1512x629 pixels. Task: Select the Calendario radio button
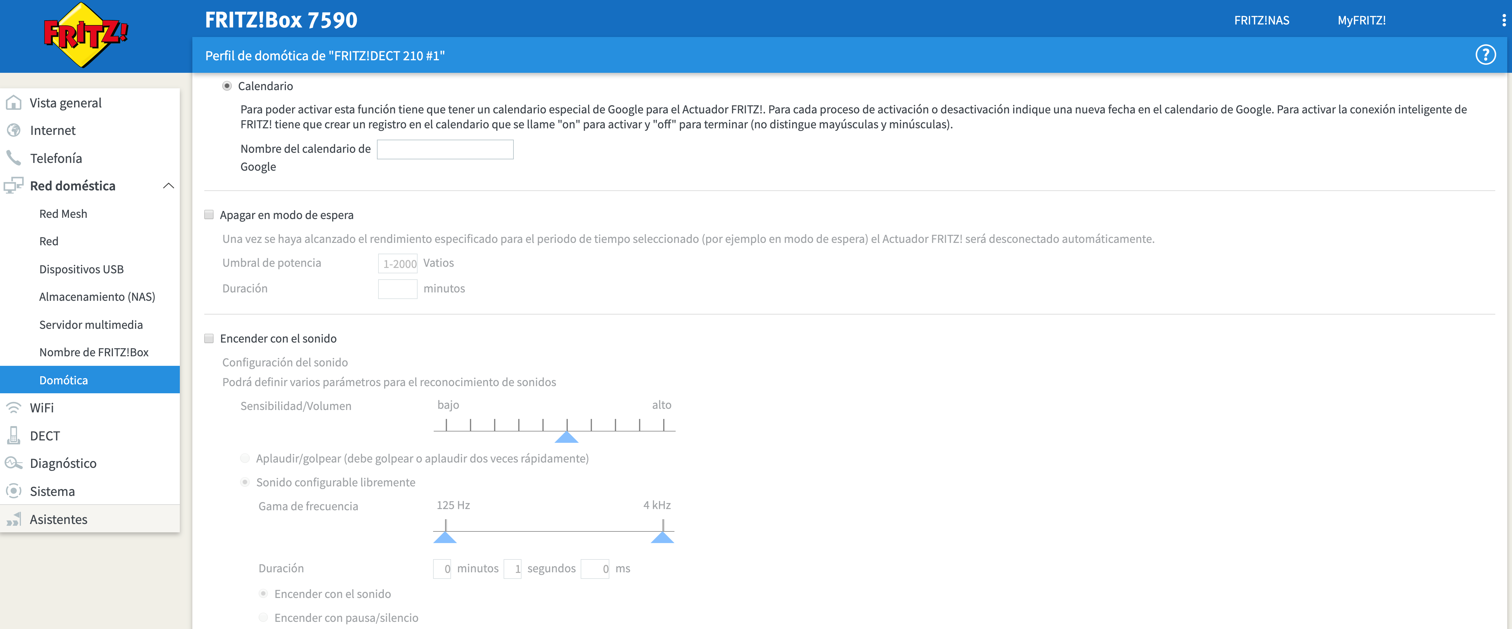coord(227,86)
